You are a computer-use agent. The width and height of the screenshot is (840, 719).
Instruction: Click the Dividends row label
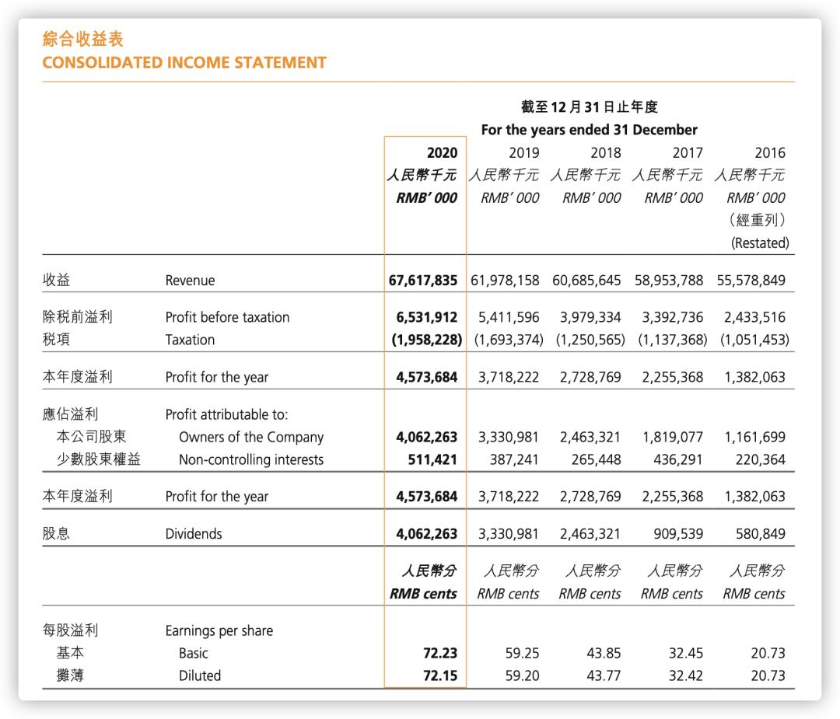point(193,534)
